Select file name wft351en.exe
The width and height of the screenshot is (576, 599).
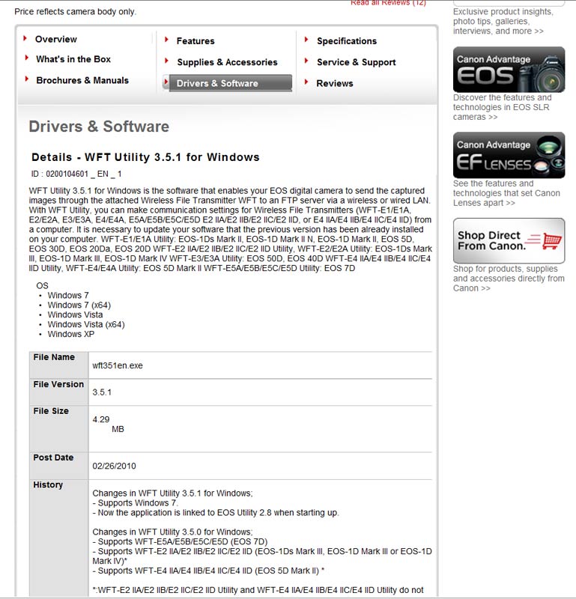[118, 365]
